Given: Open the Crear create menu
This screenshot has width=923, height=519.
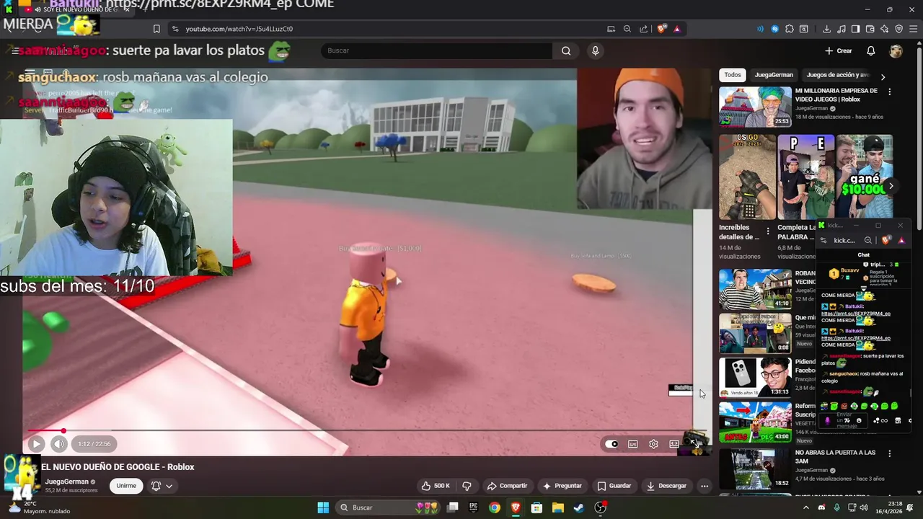Looking at the screenshot, I should pyautogui.click(x=839, y=51).
